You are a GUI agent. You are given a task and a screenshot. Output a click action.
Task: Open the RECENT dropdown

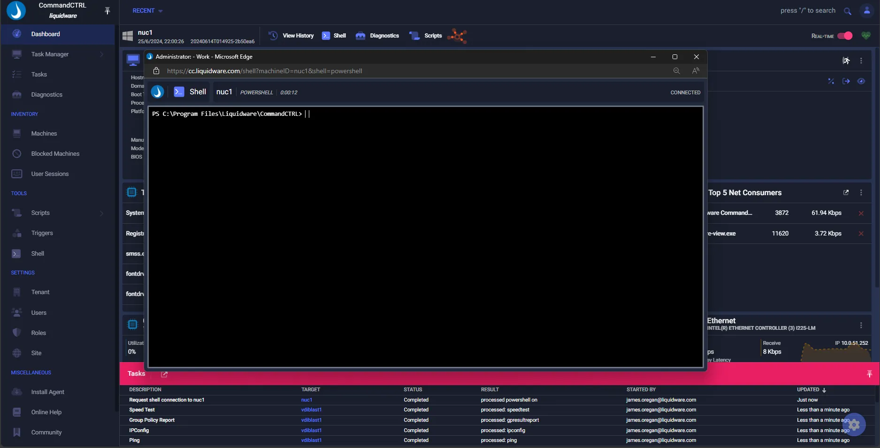point(147,11)
